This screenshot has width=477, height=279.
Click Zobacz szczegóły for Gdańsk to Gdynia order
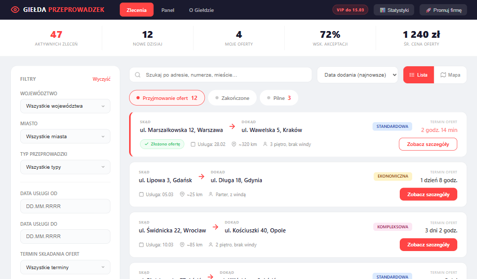(428, 194)
